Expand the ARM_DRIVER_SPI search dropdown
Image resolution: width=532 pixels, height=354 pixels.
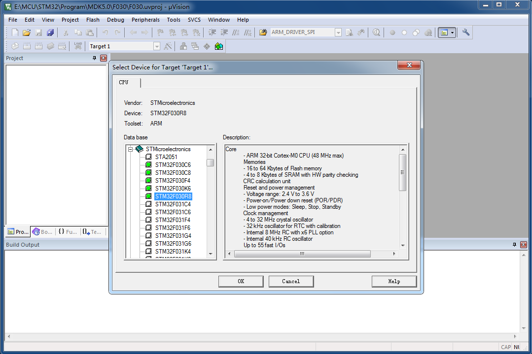pos(338,32)
